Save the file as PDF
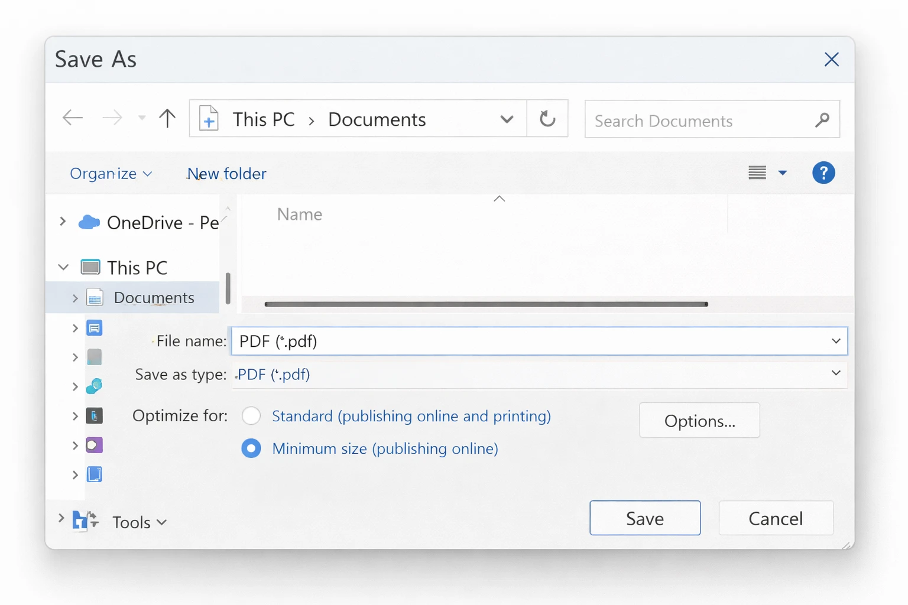Viewport: 908px width, 605px height. (x=645, y=518)
